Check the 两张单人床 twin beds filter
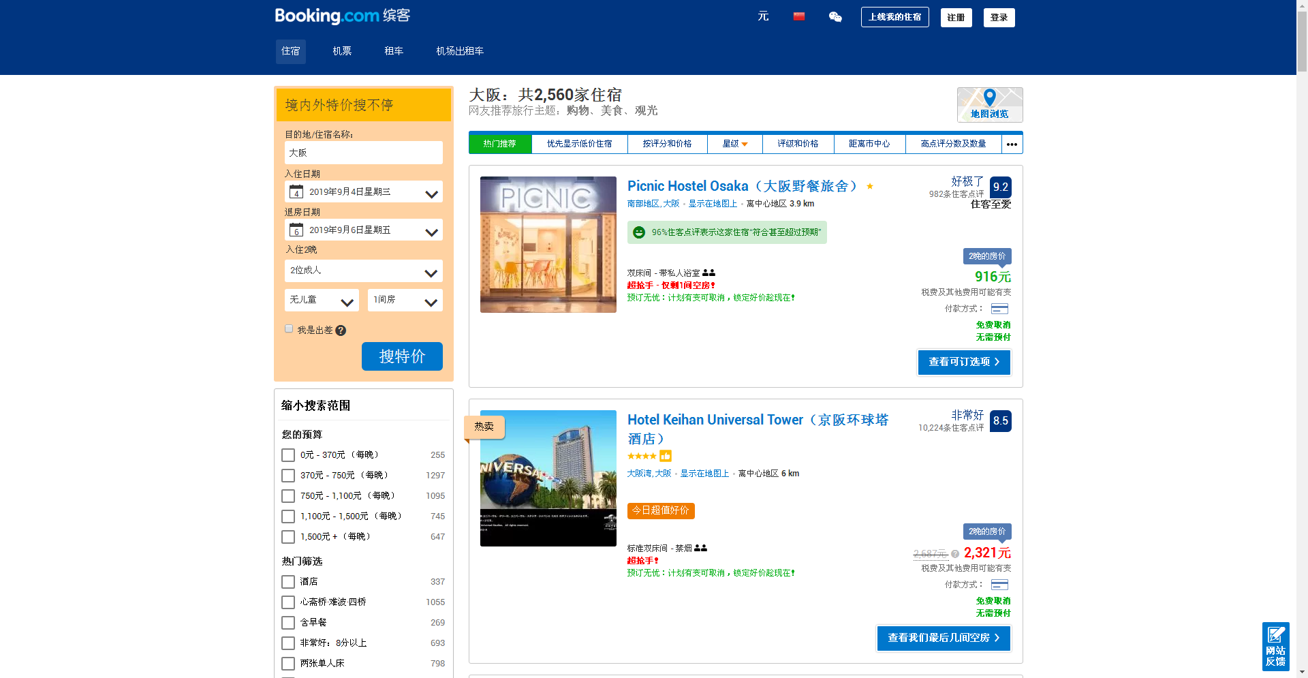Image resolution: width=1308 pixels, height=678 pixels. click(x=288, y=664)
